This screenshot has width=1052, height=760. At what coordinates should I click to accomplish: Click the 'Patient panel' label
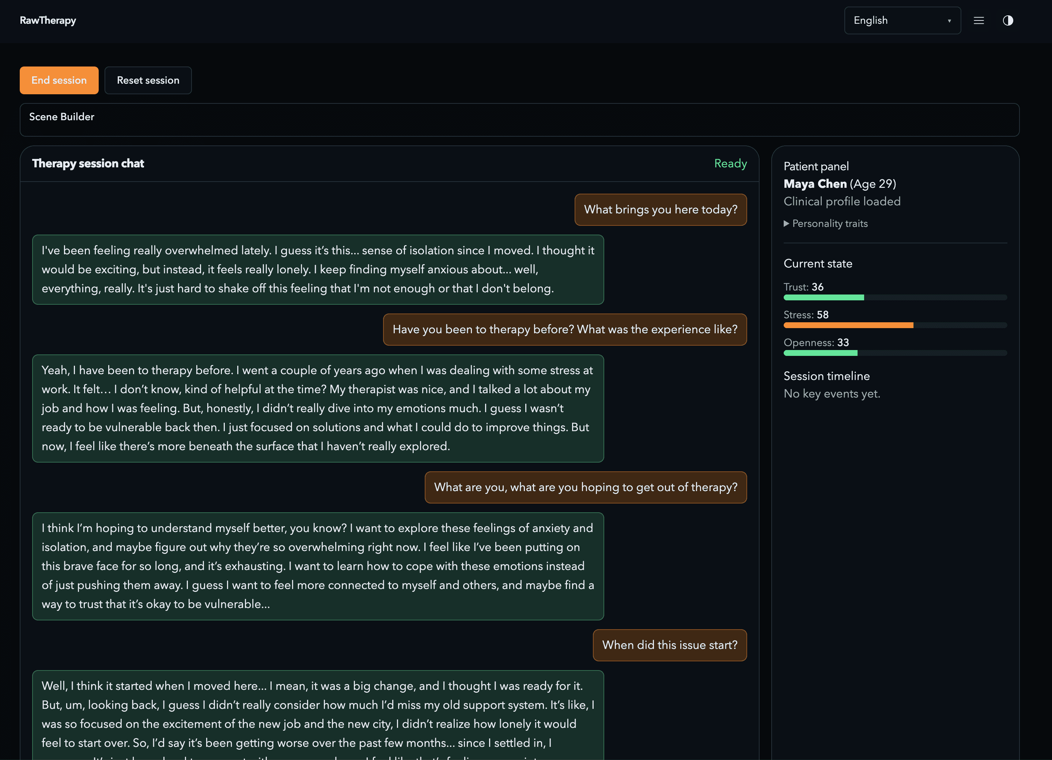click(816, 167)
